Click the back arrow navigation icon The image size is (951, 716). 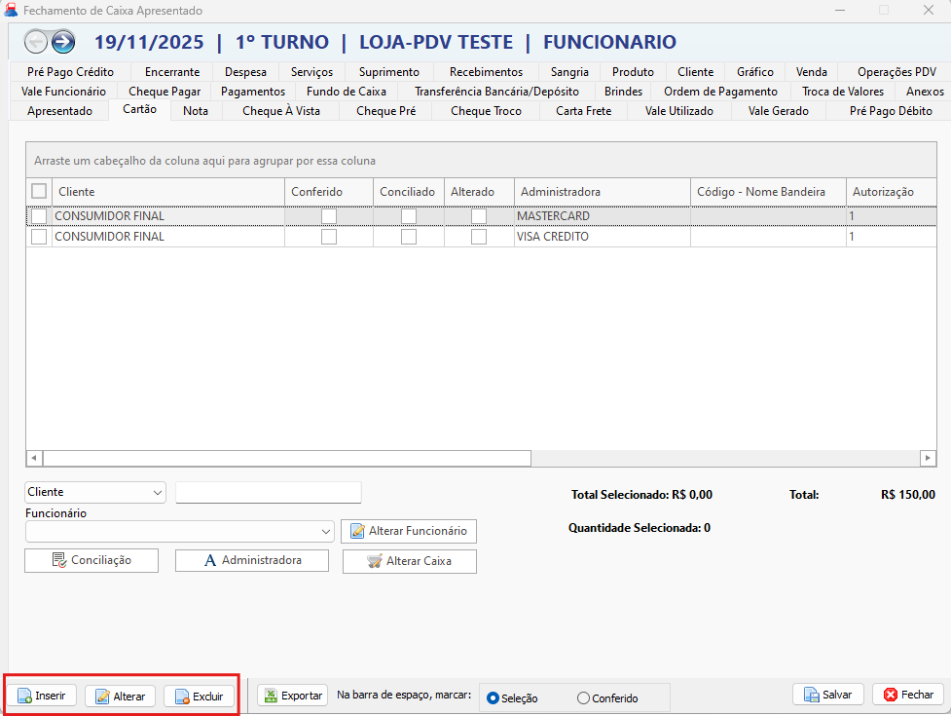36,42
